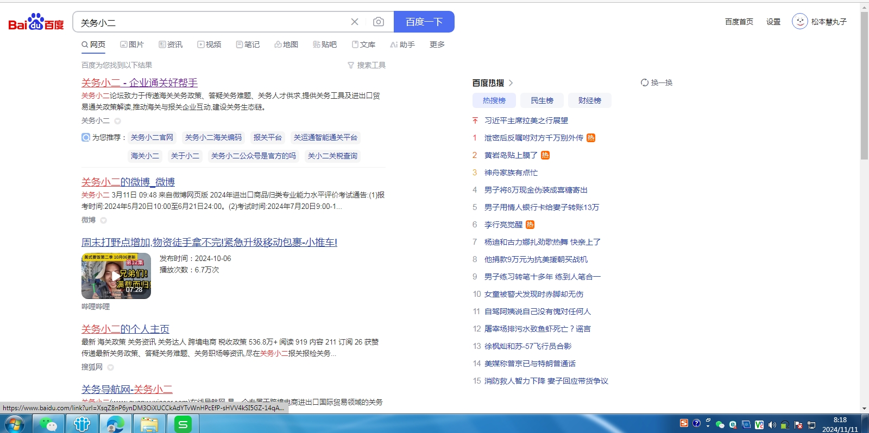Click the Baidu logo
Image resolution: width=869 pixels, height=433 pixels.
(36, 22)
